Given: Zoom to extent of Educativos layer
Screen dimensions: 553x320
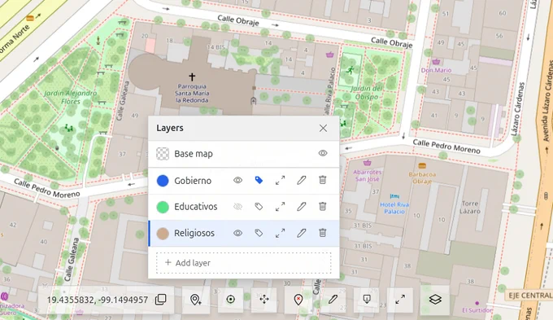Looking at the screenshot, I should click(x=281, y=207).
